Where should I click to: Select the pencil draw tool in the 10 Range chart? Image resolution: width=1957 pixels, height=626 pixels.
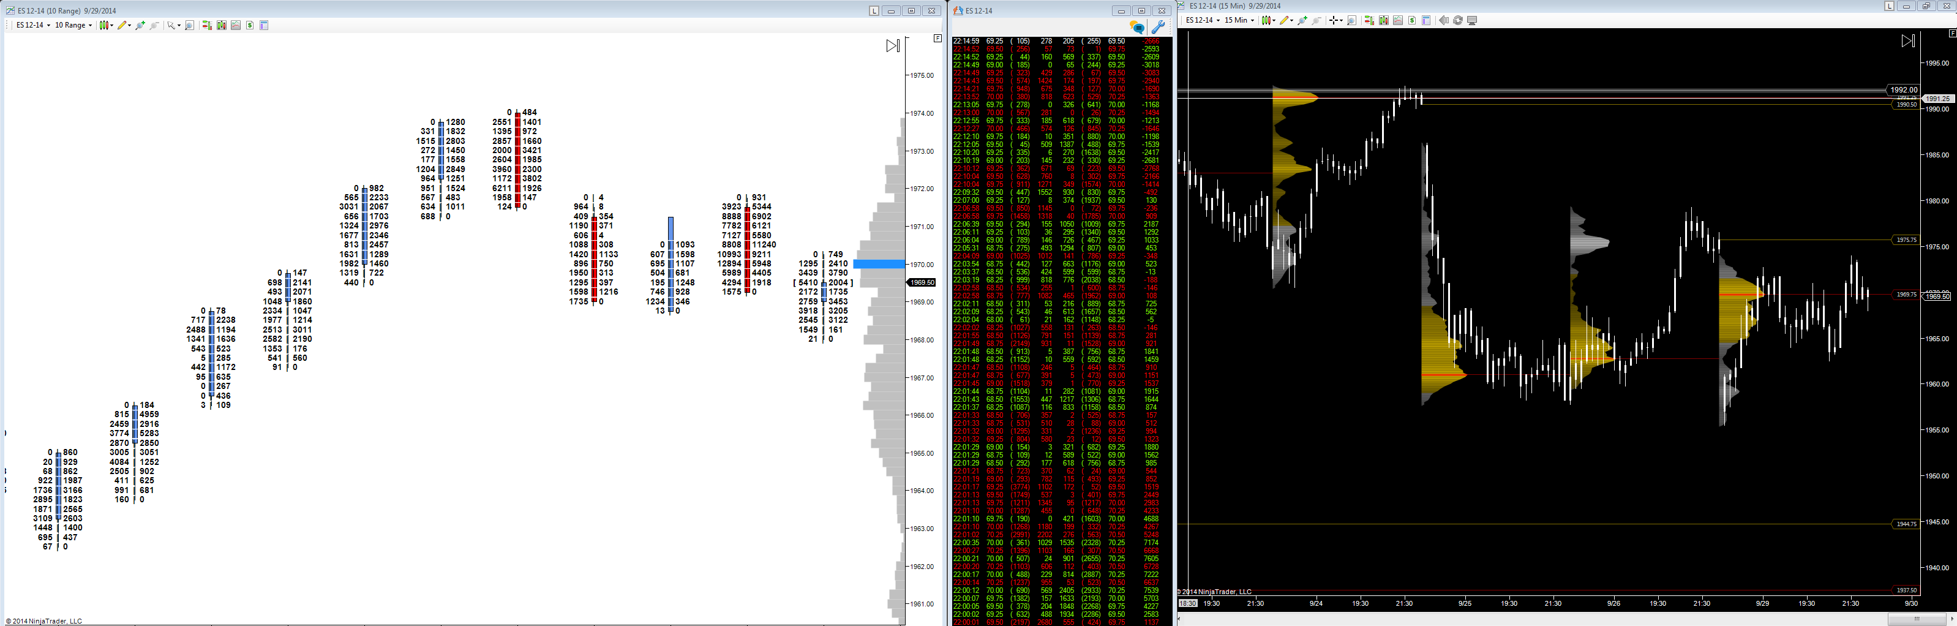point(122,25)
